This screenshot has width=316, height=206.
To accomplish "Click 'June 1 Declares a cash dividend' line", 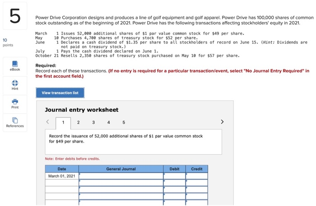I will click(172, 45).
